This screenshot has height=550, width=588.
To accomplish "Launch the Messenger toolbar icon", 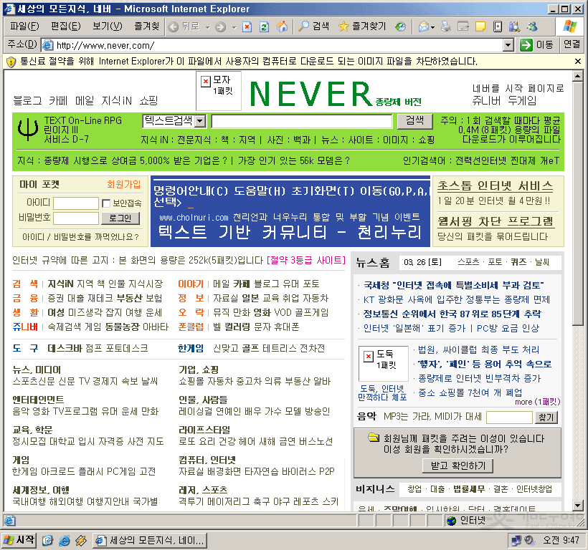I will tap(532, 26).
